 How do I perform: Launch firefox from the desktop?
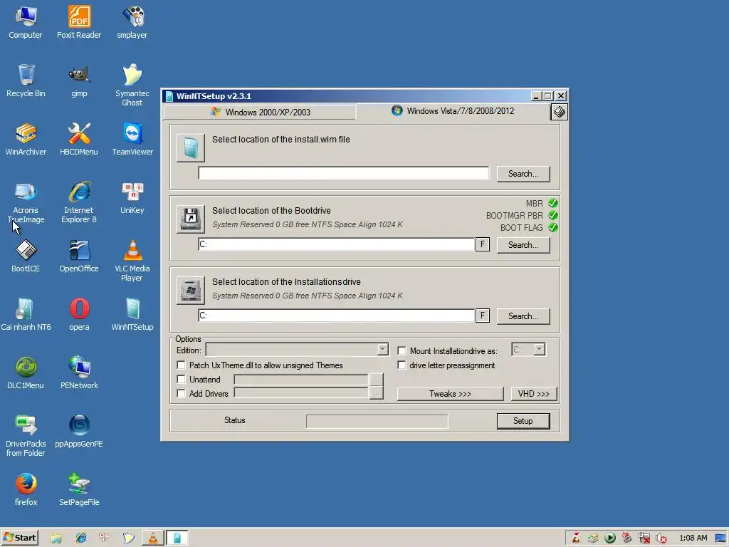click(26, 490)
